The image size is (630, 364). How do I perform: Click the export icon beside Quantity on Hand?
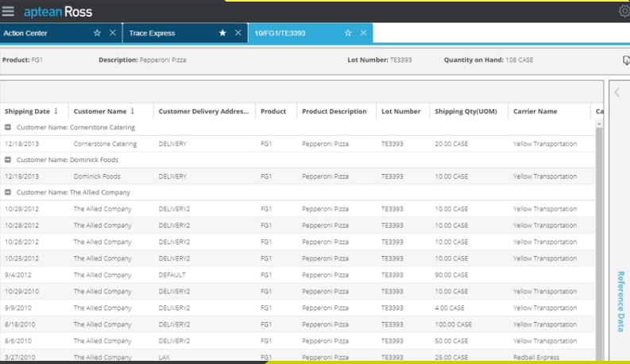coord(626,60)
